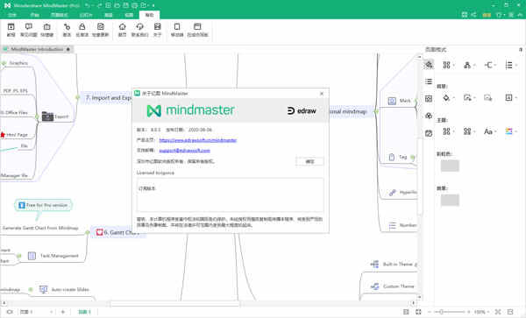Switch to the Start ribbon tab

click(34, 15)
